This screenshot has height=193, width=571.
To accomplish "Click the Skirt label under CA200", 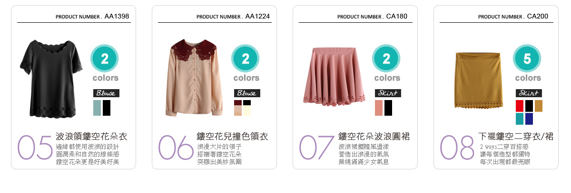I will point(528,93).
